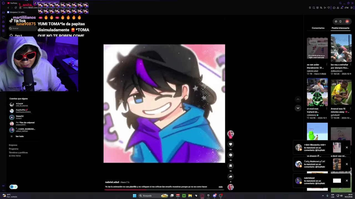Open options for 'los voy a extrañar' card

pyautogui.click(x=351, y=64)
